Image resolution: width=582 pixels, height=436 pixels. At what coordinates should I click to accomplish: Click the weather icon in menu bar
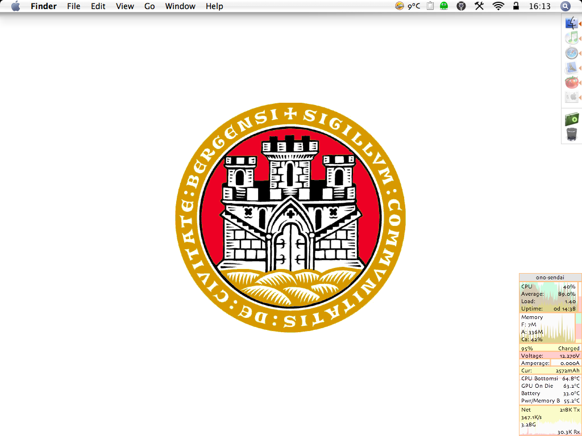tap(400, 6)
